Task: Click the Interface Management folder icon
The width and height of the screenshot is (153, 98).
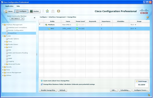Action: point(5,25)
